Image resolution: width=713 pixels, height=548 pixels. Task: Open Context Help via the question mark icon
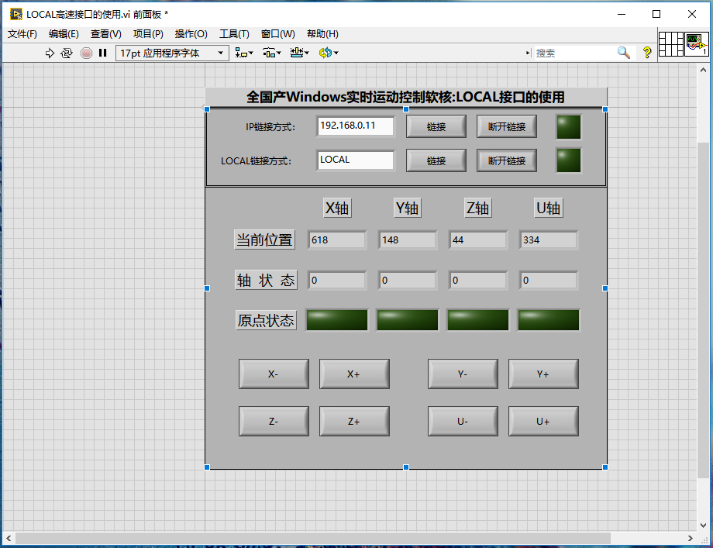coord(648,53)
